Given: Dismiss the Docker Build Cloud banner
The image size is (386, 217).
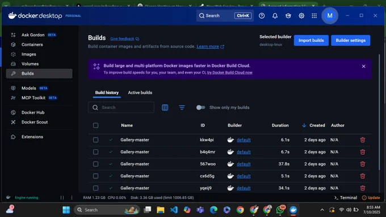Looking at the screenshot, I should (x=364, y=66).
